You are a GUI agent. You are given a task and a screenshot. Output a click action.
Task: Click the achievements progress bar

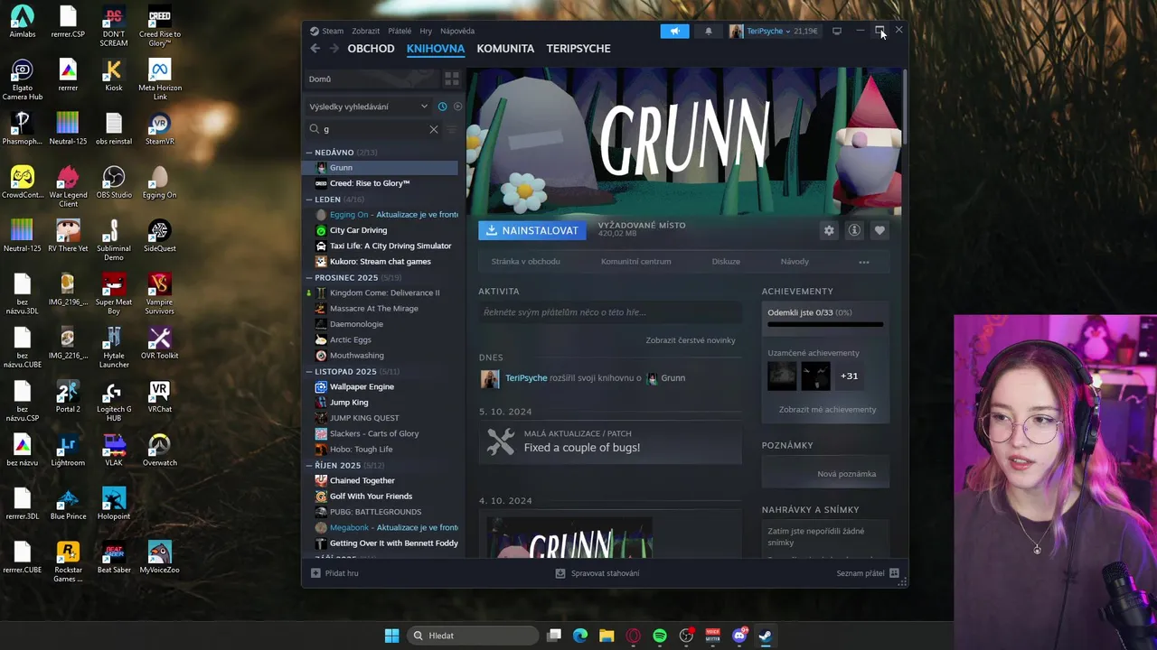coord(824,324)
